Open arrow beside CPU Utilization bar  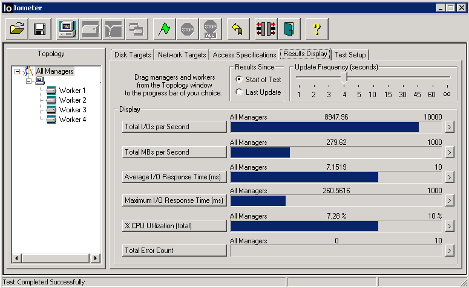click(x=449, y=226)
